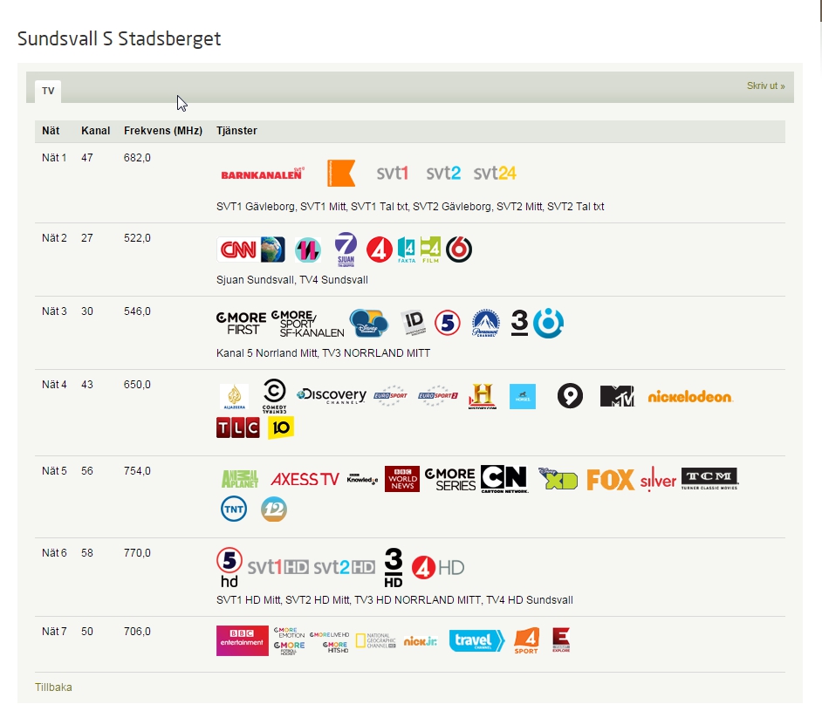
Task: Select the Discovery Channel logo
Action: (332, 396)
